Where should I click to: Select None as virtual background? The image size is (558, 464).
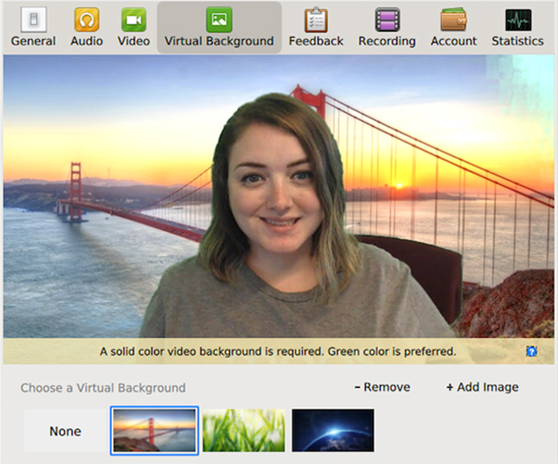pos(65,431)
